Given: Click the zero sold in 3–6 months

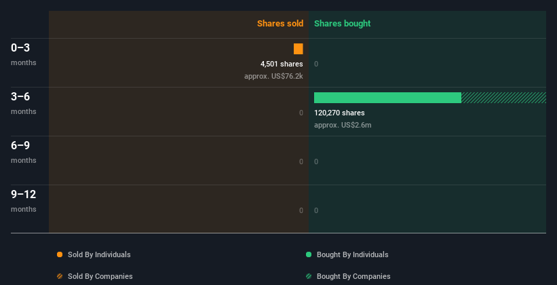Looking at the screenshot, I should [x=301, y=113].
